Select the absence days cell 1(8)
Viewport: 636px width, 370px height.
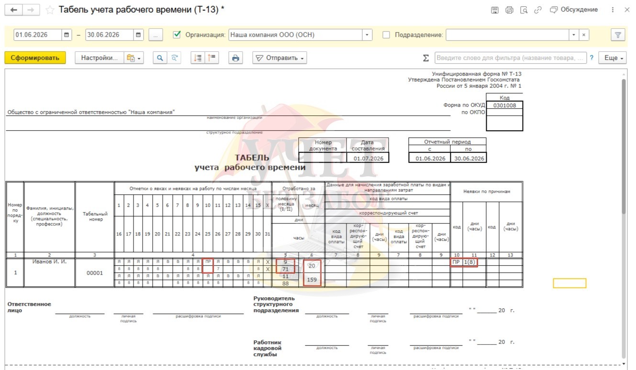(x=470, y=262)
